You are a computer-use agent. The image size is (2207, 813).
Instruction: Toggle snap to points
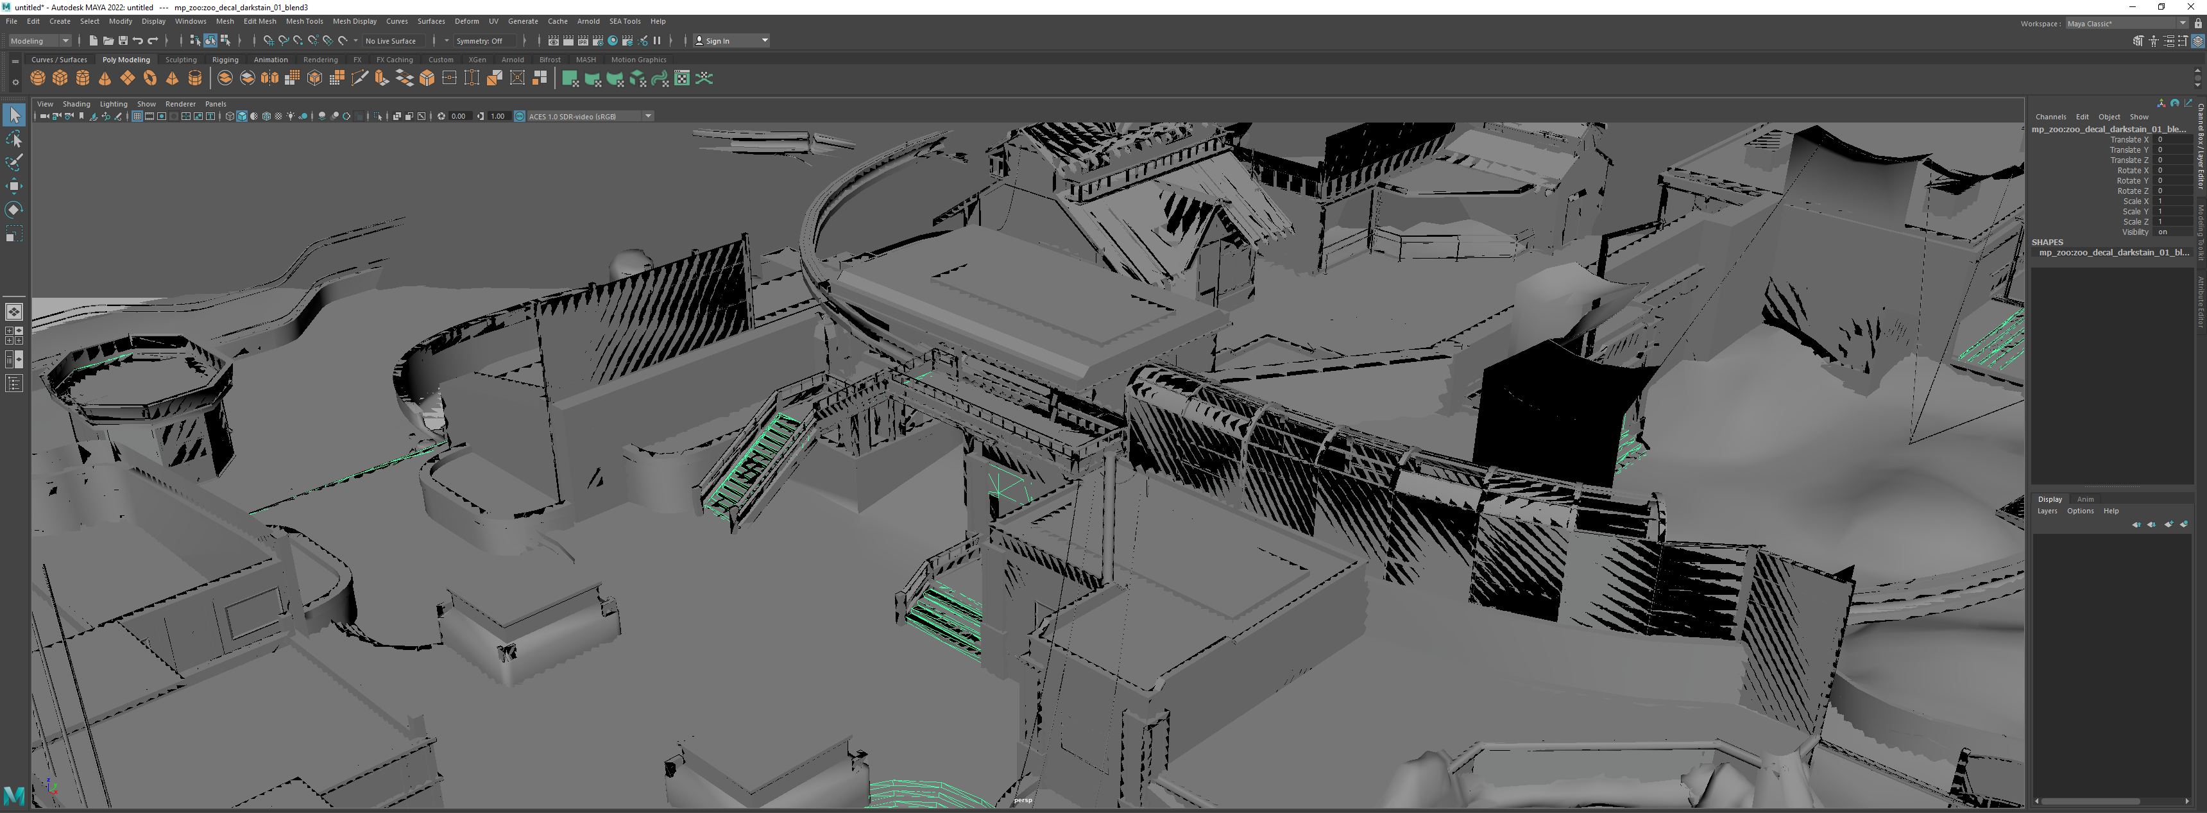tap(298, 40)
